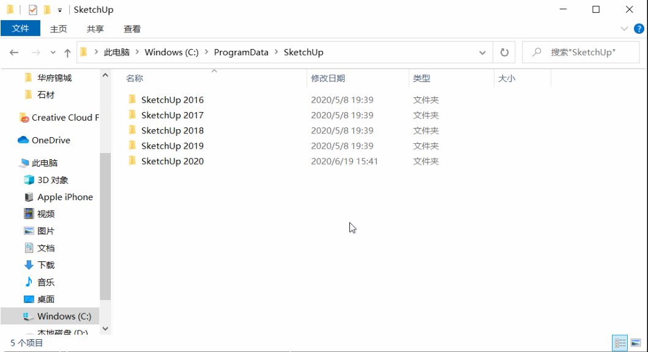The width and height of the screenshot is (648, 352).
Task: Switch to large icons view
Action: click(x=636, y=343)
